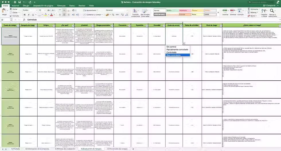
Task: Open Dar formato como tabla
Action: 145,13
